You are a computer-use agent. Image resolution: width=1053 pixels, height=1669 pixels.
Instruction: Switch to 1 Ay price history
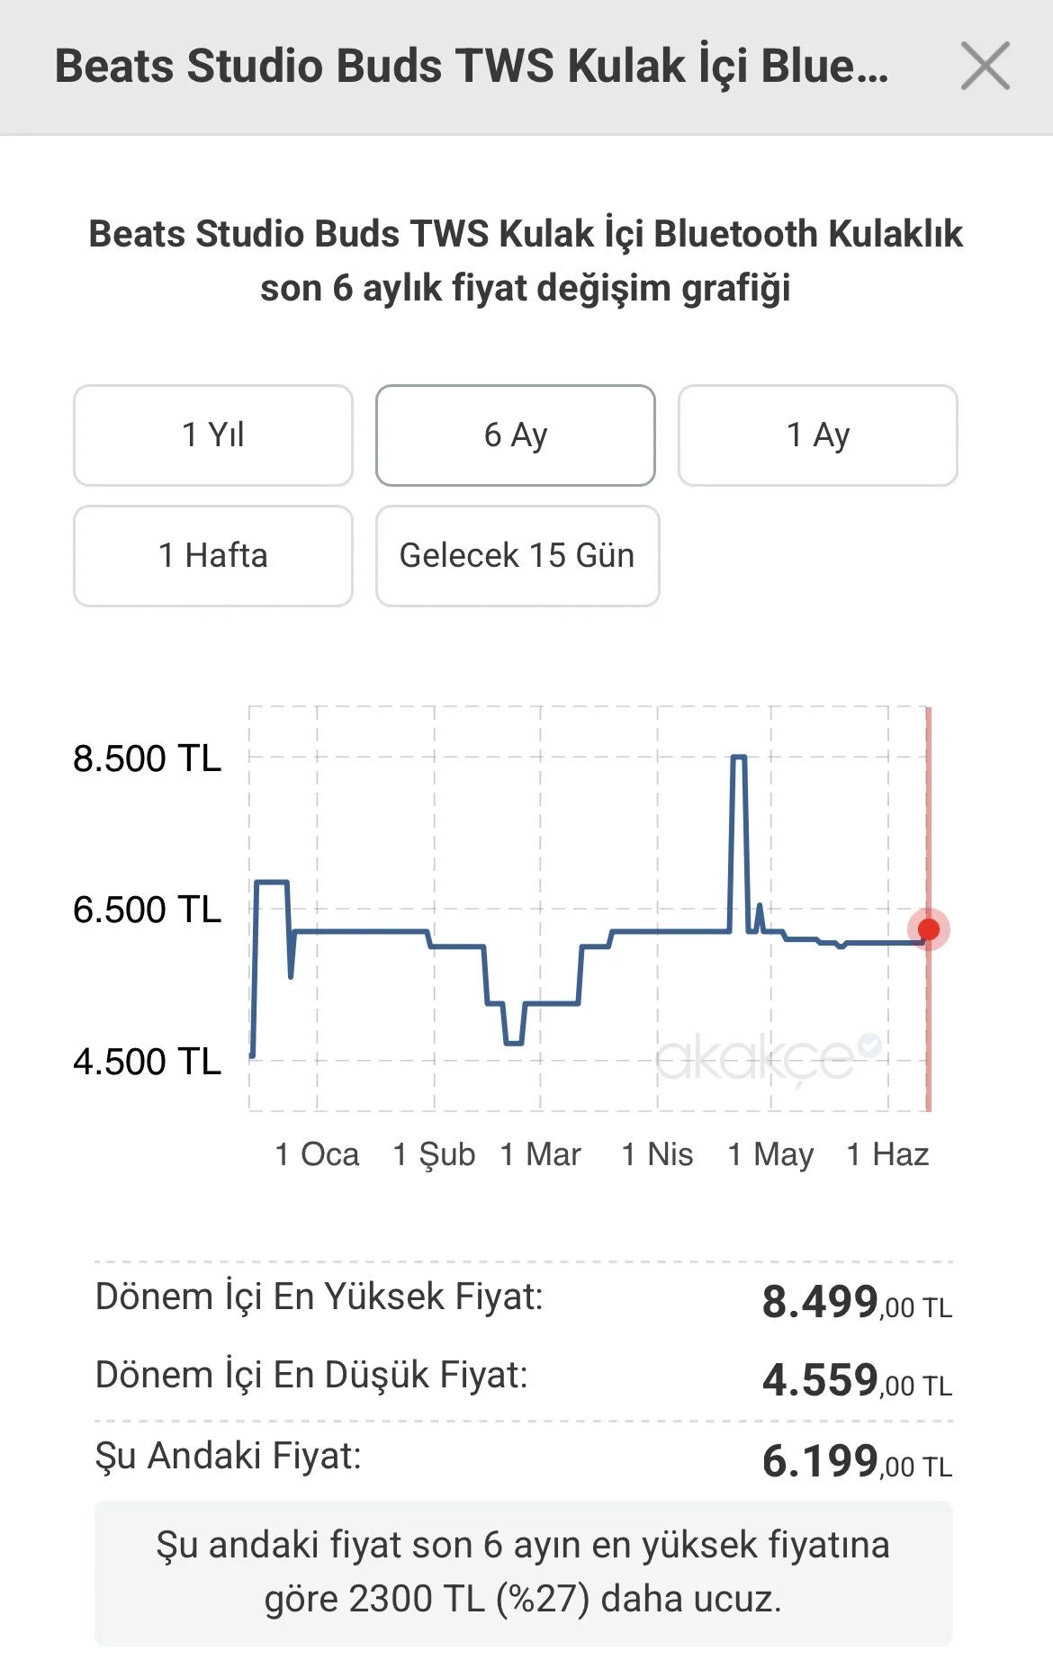point(818,435)
